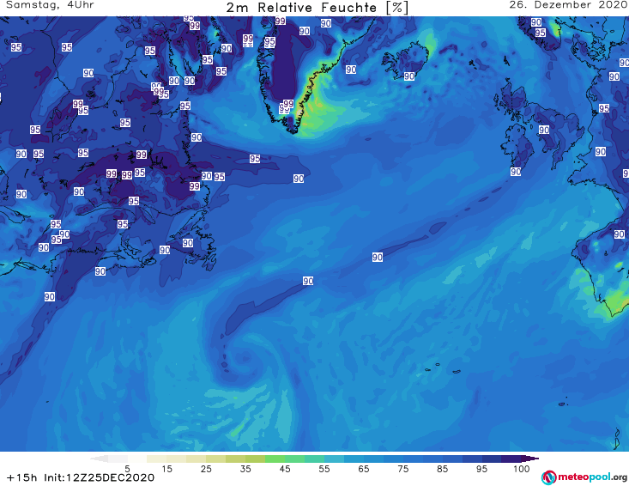Click the 'Samstag, 4Uhr' time label
This screenshot has width=629, height=486.
pos(50,5)
